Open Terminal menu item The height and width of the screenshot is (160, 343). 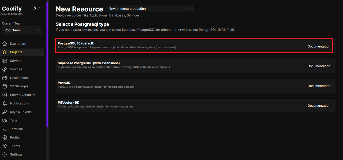tap(22, 129)
